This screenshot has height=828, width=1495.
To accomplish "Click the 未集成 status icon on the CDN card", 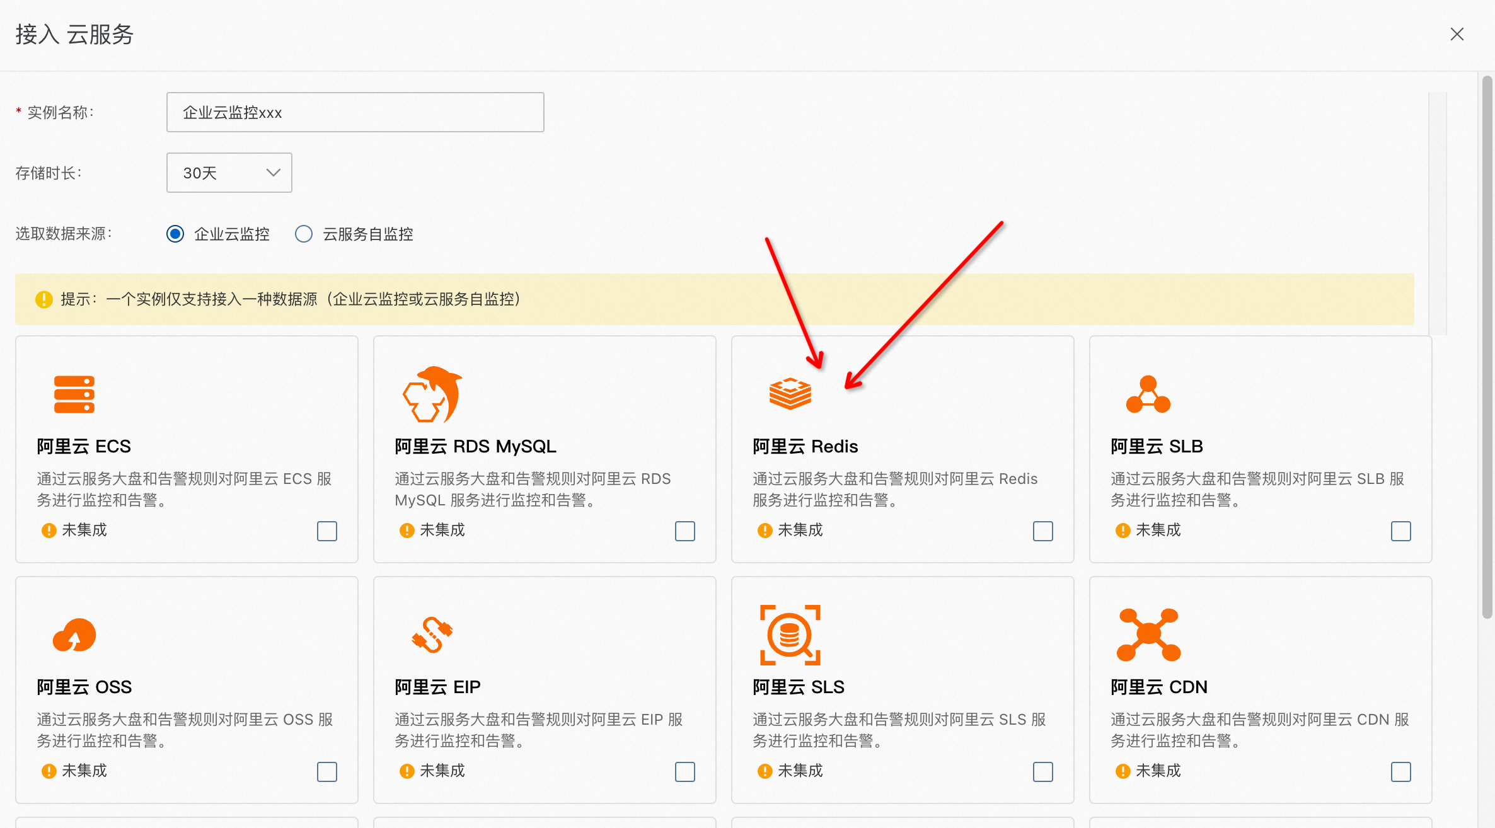I will [x=1123, y=771].
